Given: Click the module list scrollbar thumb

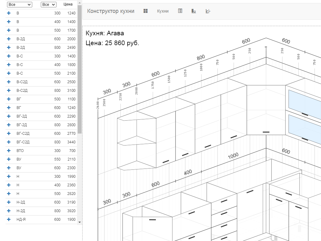Looking at the screenshot, I should pos(79,69).
